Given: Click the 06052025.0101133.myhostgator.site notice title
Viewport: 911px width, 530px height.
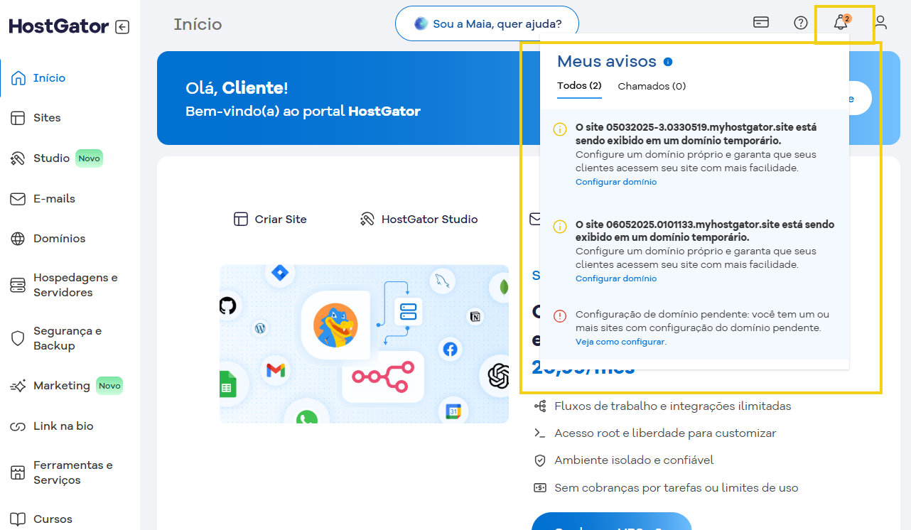Looking at the screenshot, I should [705, 231].
